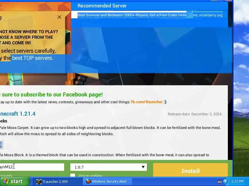The width and height of the screenshot is (249, 186).
Task: Select the mc.mineberry.org server address
Action: tap(208, 15)
